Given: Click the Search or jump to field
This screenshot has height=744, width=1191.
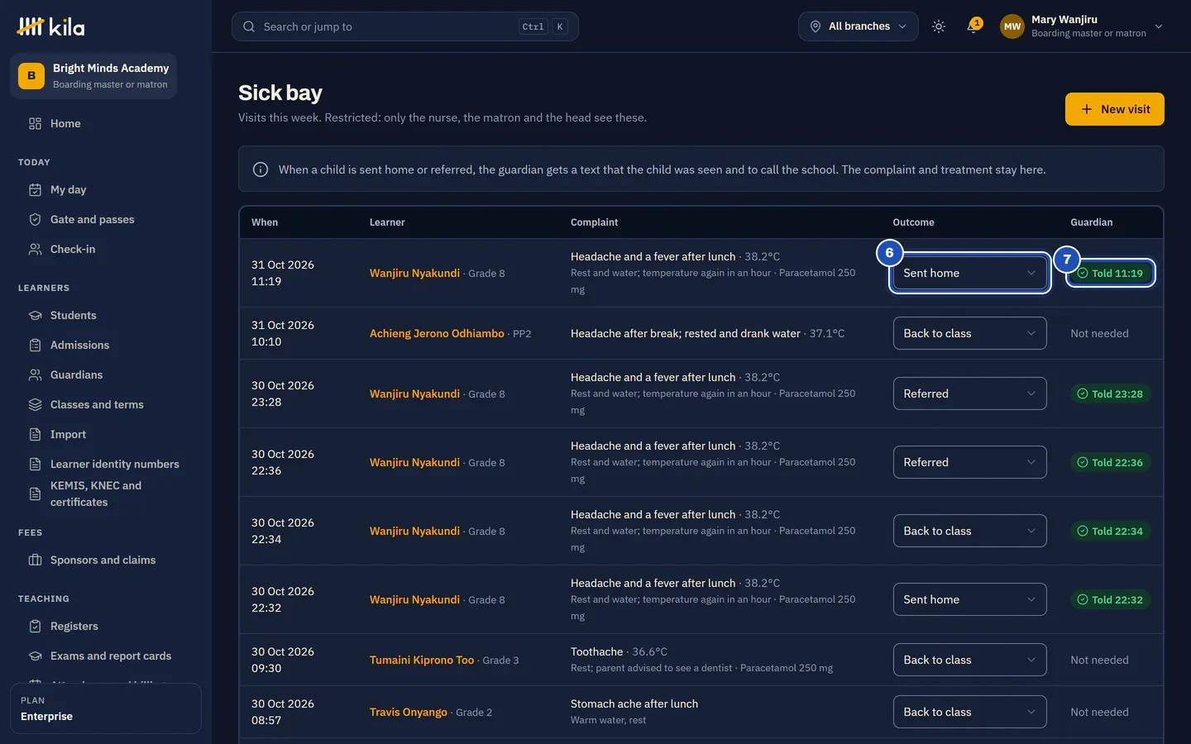Looking at the screenshot, I should (x=405, y=26).
